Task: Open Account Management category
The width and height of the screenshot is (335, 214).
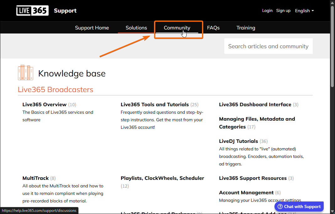Action: tap(246, 193)
